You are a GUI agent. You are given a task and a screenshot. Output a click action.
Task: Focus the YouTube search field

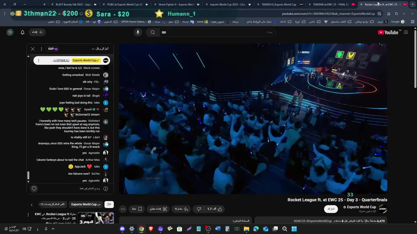(217, 32)
